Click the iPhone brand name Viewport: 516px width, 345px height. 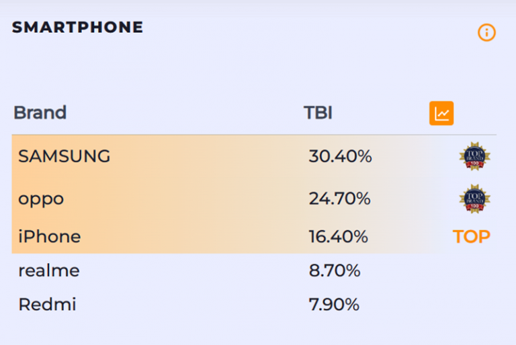click(x=49, y=237)
